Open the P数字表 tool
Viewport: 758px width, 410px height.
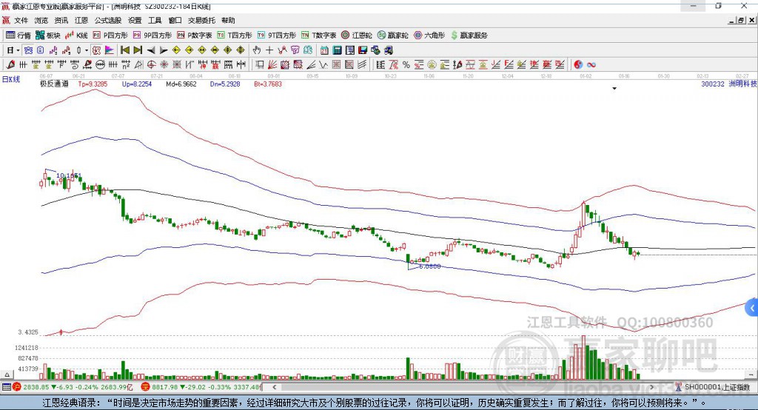(x=195, y=36)
